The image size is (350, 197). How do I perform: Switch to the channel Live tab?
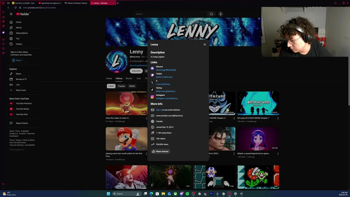139,79
